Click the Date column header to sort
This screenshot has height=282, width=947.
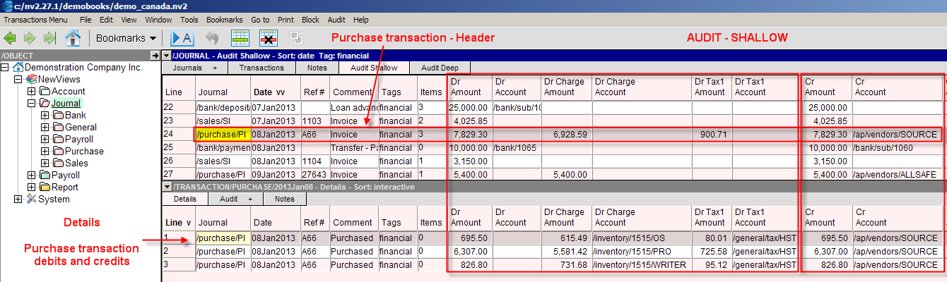point(269,92)
